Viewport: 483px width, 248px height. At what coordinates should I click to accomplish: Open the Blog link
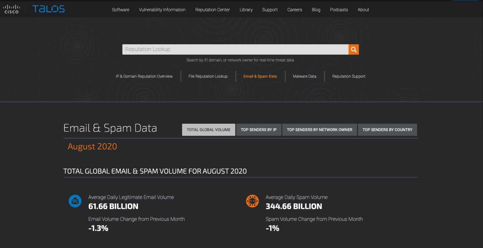tap(316, 10)
